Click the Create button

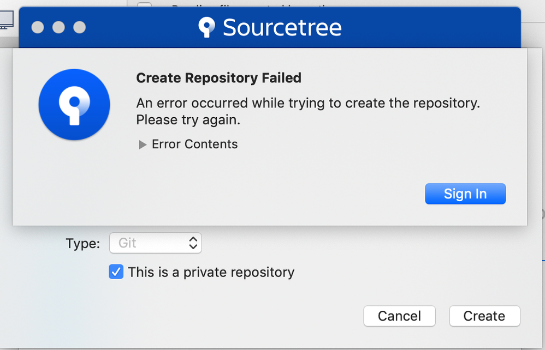(x=484, y=316)
